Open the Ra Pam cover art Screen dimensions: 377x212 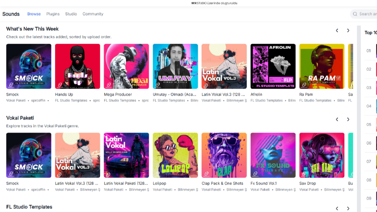322,67
